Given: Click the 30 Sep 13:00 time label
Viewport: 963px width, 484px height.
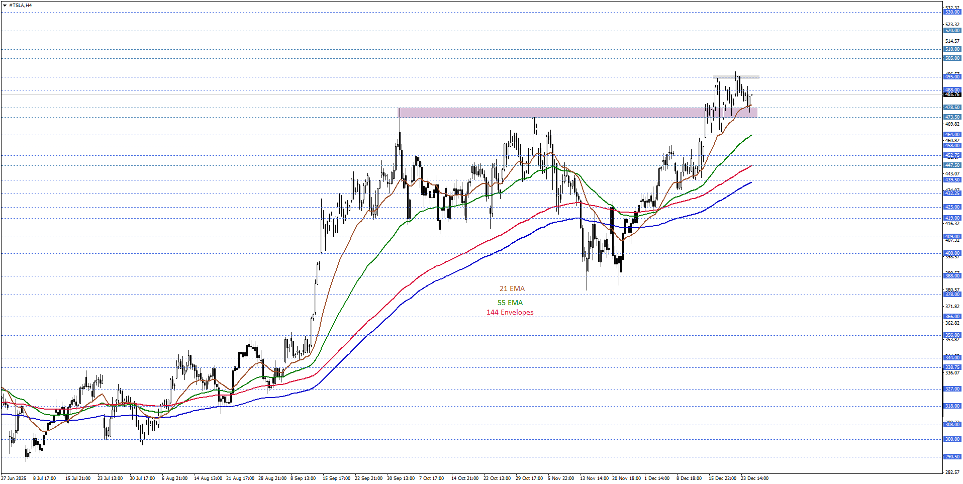Looking at the screenshot, I should coord(401,478).
